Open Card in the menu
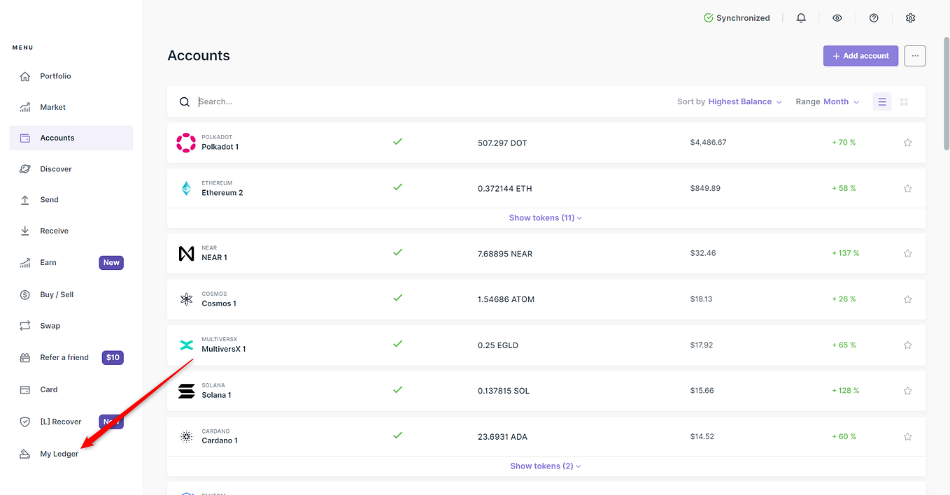This screenshot has width=950, height=495. tap(71, 390)
